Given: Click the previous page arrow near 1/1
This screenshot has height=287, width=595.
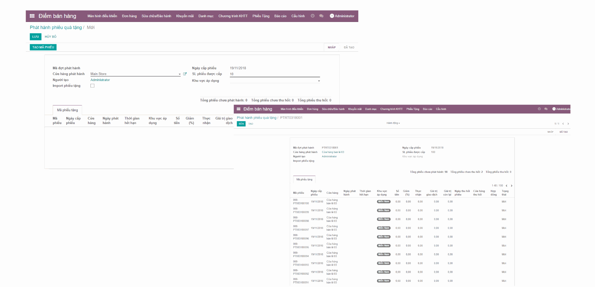Looking at the screenshot, I should 563,123.
